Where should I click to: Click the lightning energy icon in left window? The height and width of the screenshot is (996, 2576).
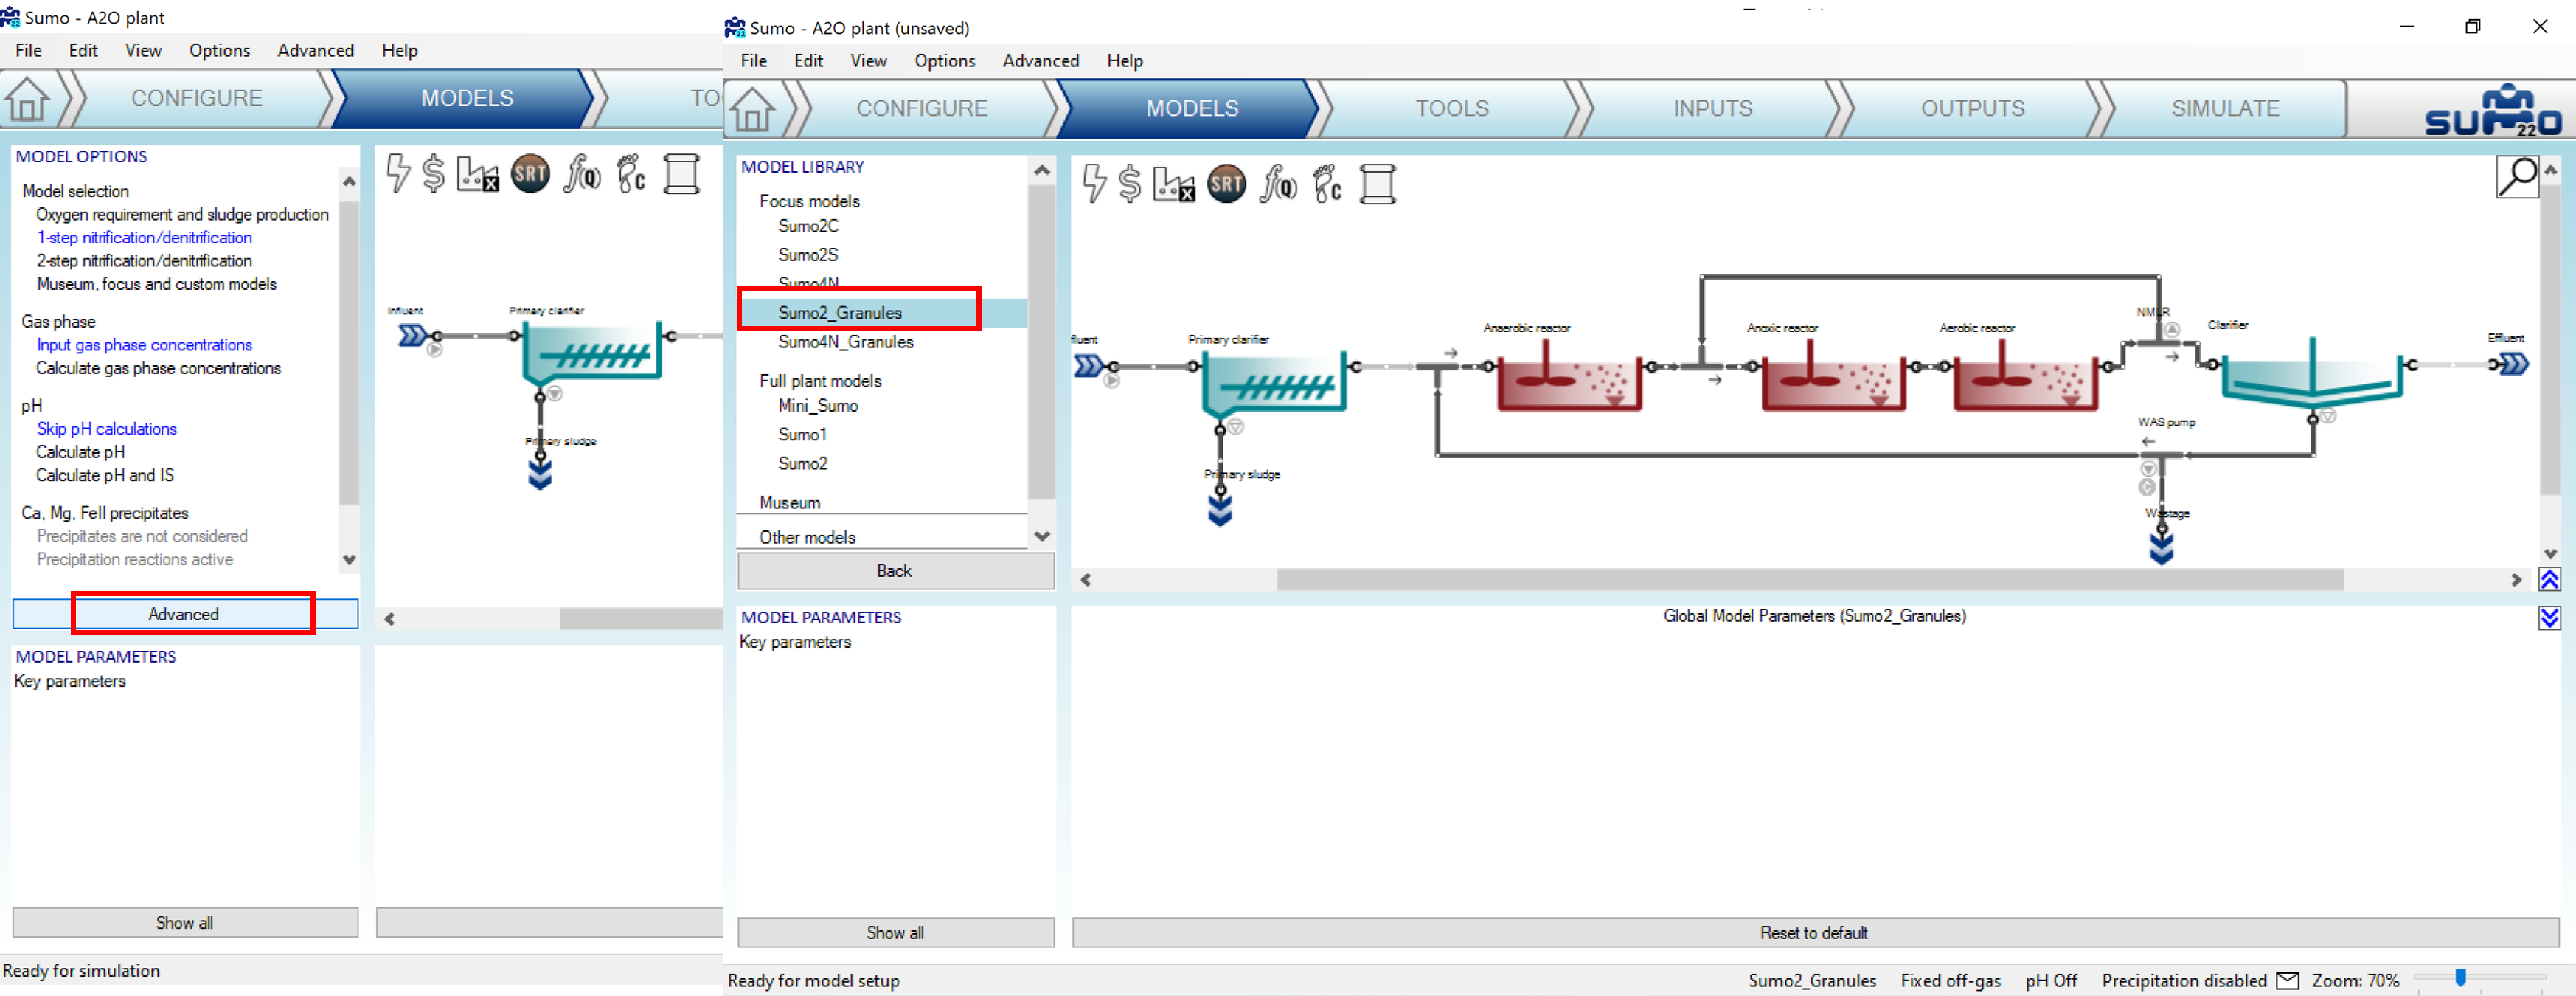point(399,173)
